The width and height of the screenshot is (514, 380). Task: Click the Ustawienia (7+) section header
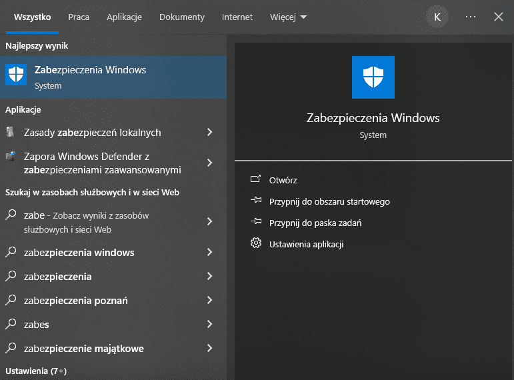point(36,371)
